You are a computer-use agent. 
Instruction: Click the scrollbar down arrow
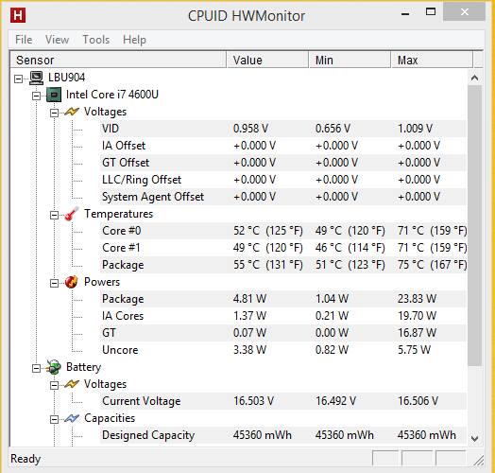[x=474, y=439]
